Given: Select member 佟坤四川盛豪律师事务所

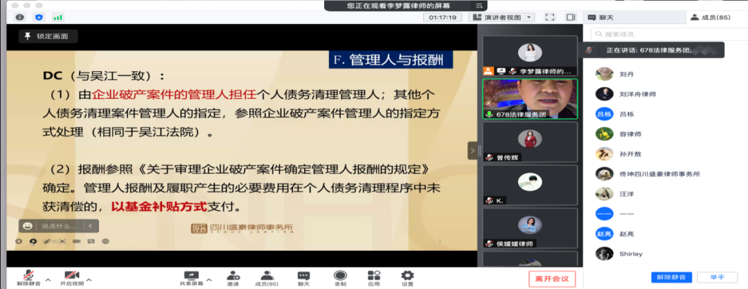Looking at the screenshot, I should (666, 174).
